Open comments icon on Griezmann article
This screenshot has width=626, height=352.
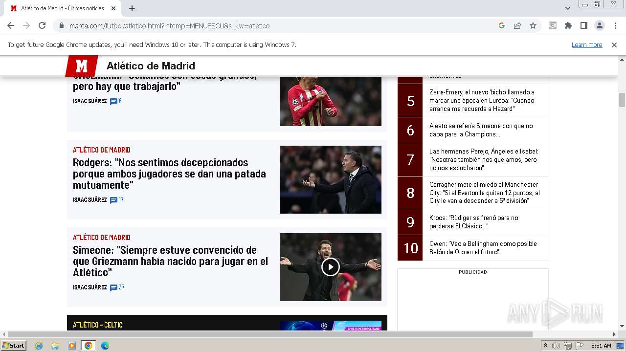pyautogui.click(x=113, y=101)
